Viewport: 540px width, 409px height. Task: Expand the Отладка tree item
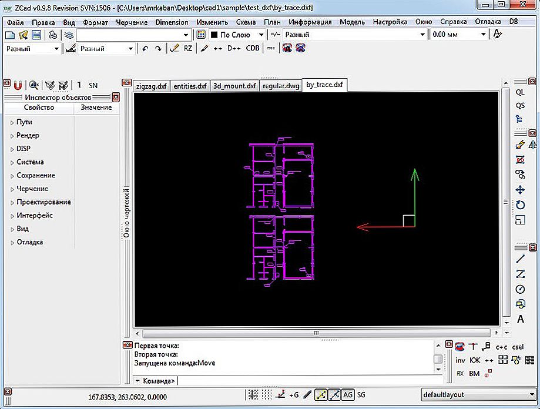[12, 243]
